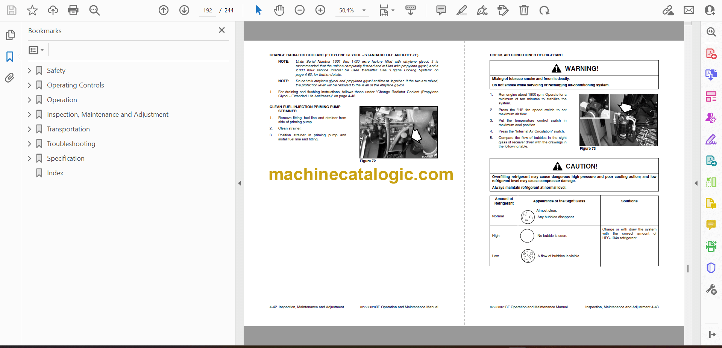722x348 pixels.
Task: Jump to the Operating Controls section
Action: [76, 85]
